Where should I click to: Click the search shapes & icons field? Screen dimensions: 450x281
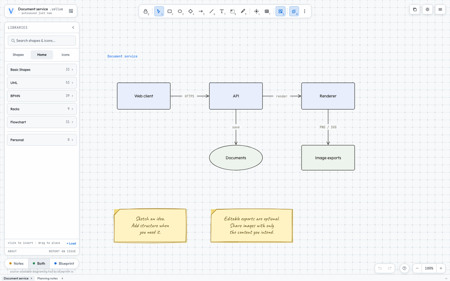click(x=42, y=41)
